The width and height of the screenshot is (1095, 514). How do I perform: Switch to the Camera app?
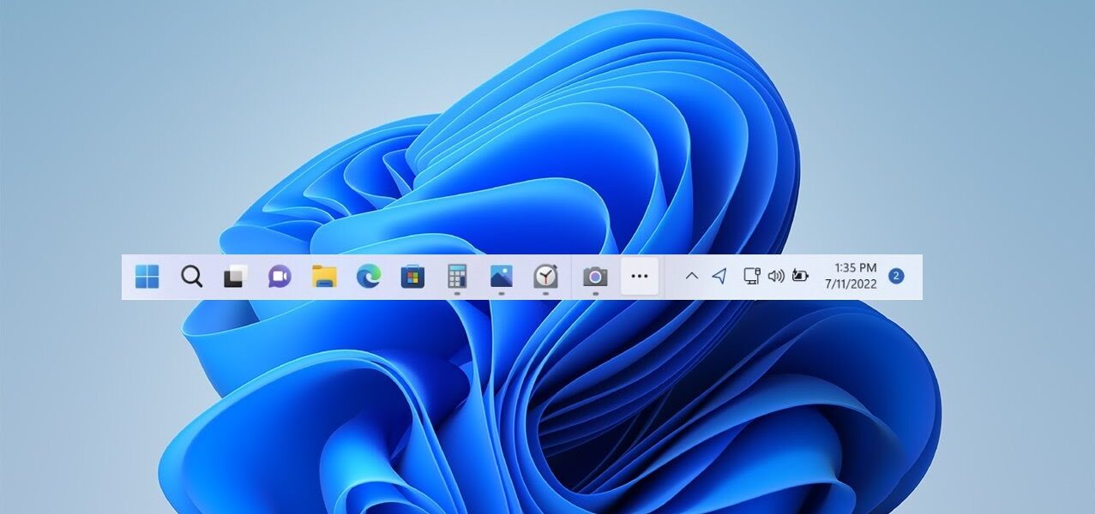point(595,277)
